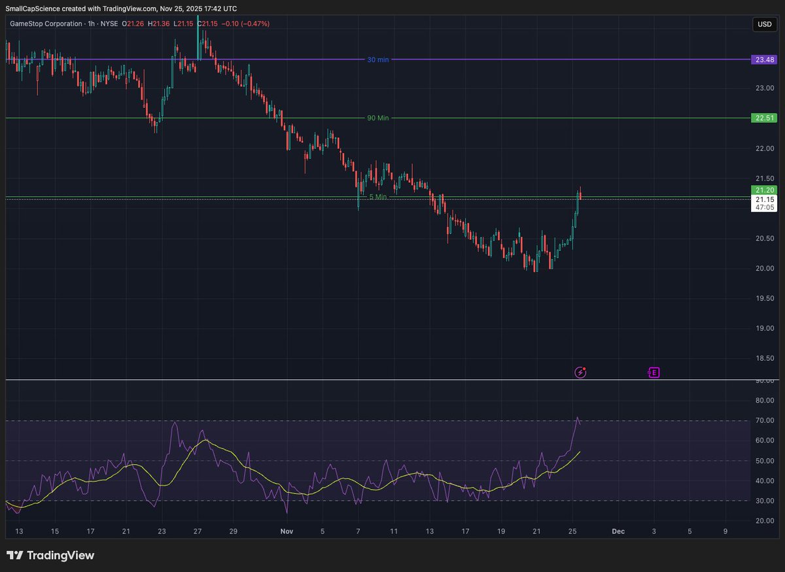Click the '13' date on time axis left
785x572 pixels.
tap(19, 531)
